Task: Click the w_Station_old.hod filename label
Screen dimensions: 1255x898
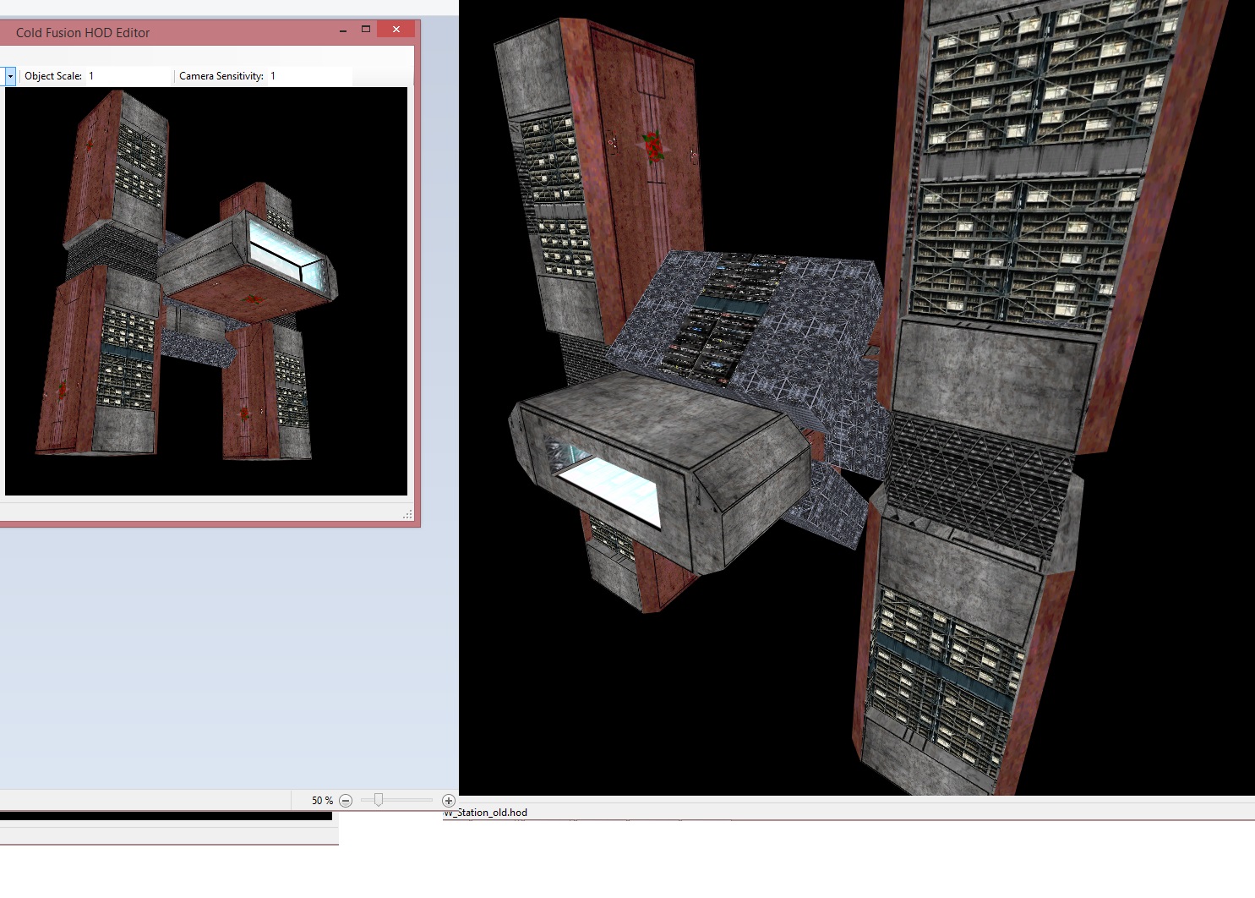Action: pyautogui.click(x=486, y=813)
